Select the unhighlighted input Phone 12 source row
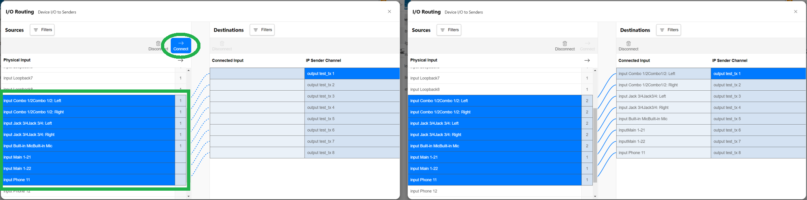Image resolution: width=807 pixels, height=200 pixels. [500, 191]
